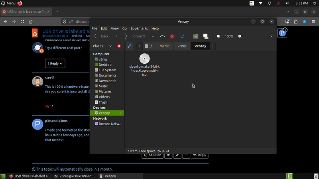Open the steelf user profile link
The image size is (319, 179).
[49, 78]
